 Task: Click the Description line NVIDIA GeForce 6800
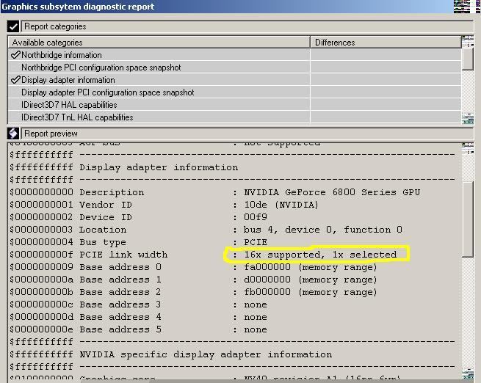tap(214, 192)
